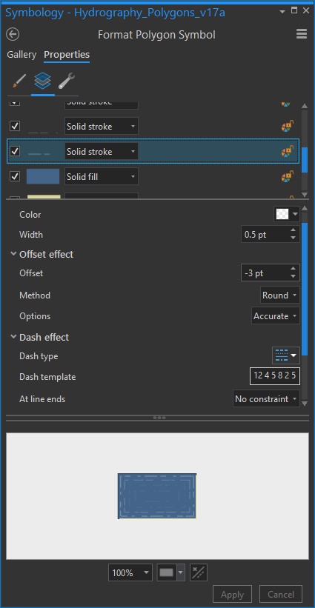Click the Cancel button
Image resolution: width=315 pixels, height=608 pixels.
[280, 595]
